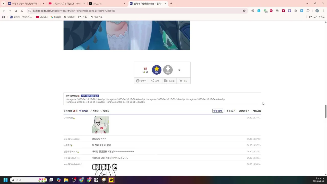The image size is (327, 184).
Task: Click the blue R extension icon
Action: tap(259, 11)
